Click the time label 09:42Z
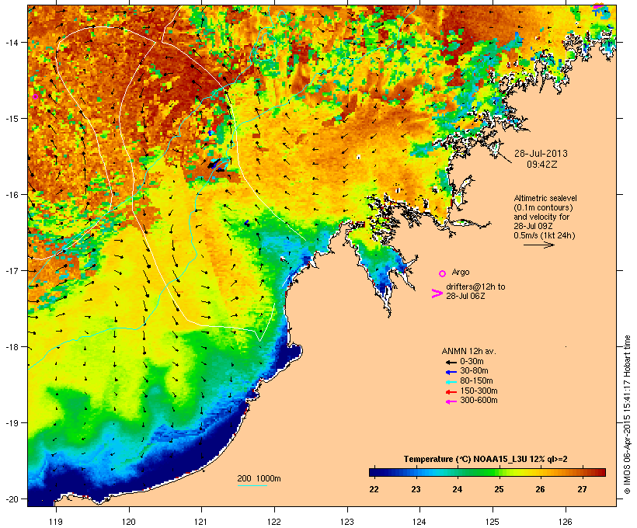Image resolution: width=637 pixels, height=528 pixels. pos(542,164)
